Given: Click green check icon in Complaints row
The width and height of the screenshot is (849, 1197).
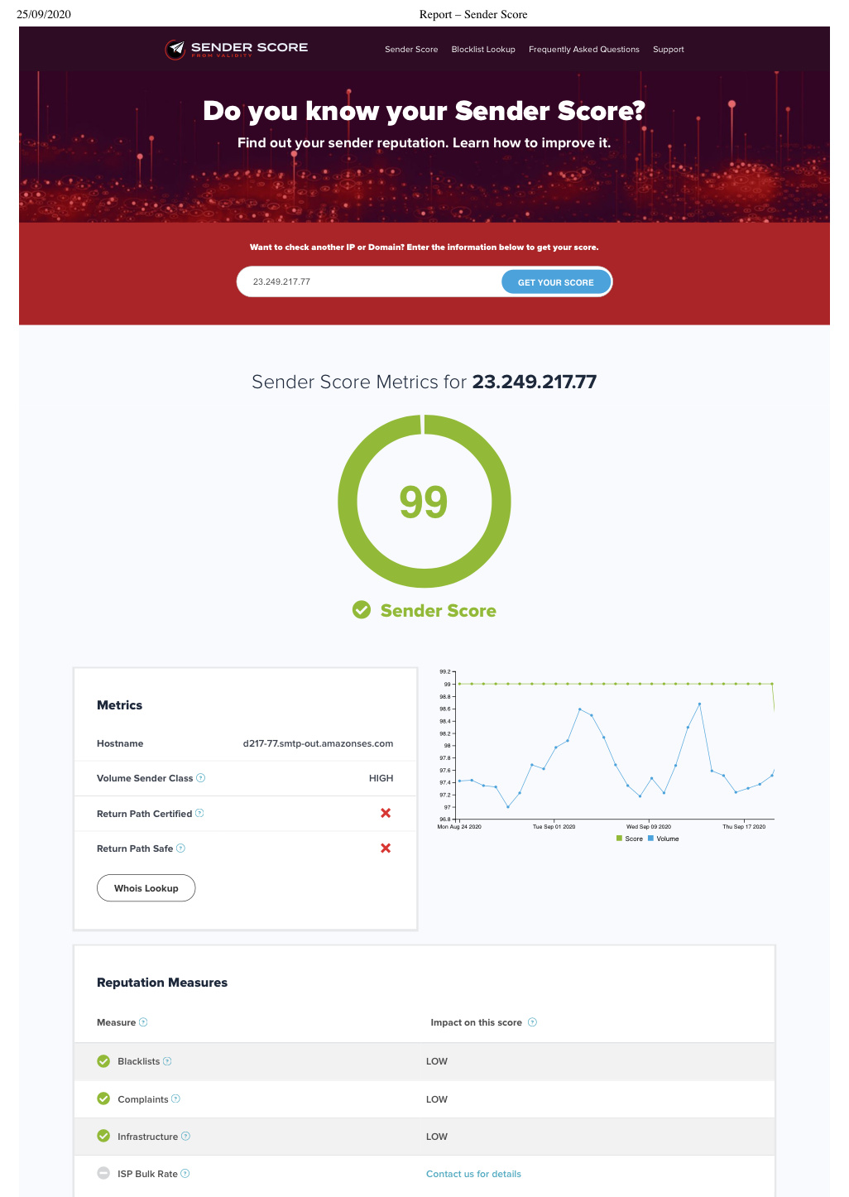Looking at the screenshot, I should [103, 1098].
